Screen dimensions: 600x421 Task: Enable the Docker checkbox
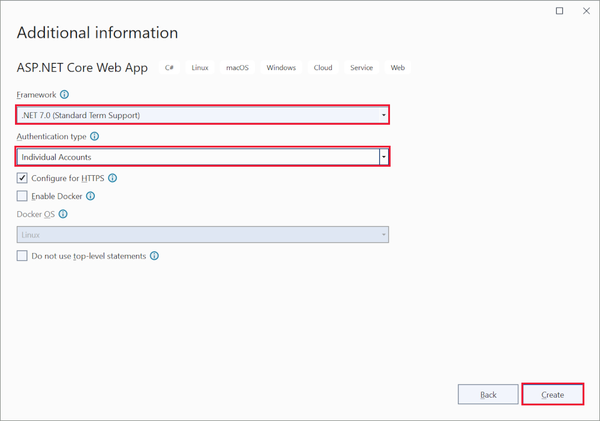[22, 196]
